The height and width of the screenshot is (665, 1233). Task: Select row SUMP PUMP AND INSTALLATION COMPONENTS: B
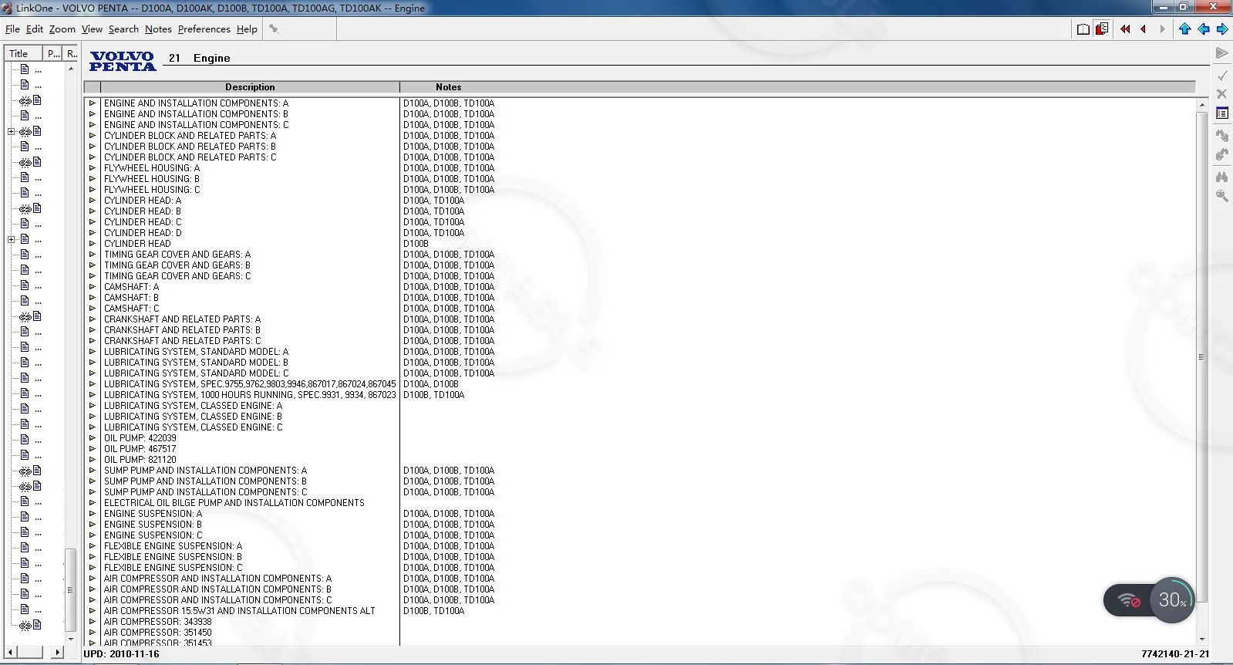coord(205,481)
